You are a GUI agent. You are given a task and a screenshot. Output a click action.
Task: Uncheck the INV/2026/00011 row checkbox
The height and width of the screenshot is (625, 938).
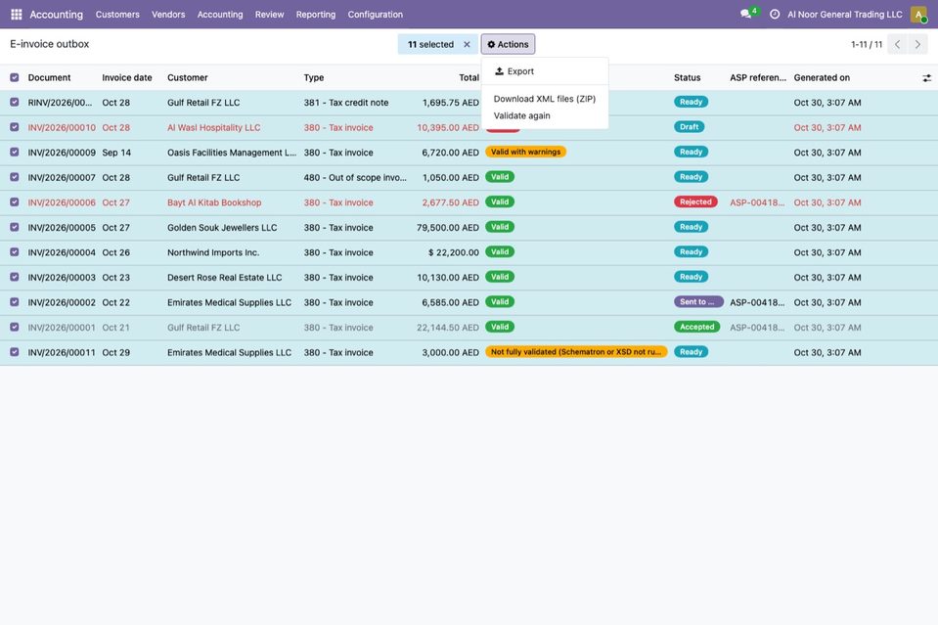[15, 352]
